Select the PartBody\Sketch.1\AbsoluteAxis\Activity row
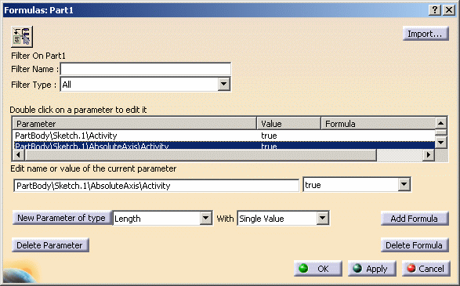The height and width of the screenshot is (286, 460). 224,146
